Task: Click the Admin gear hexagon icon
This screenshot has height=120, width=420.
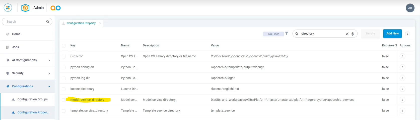Action: click(x=25, y=8)
